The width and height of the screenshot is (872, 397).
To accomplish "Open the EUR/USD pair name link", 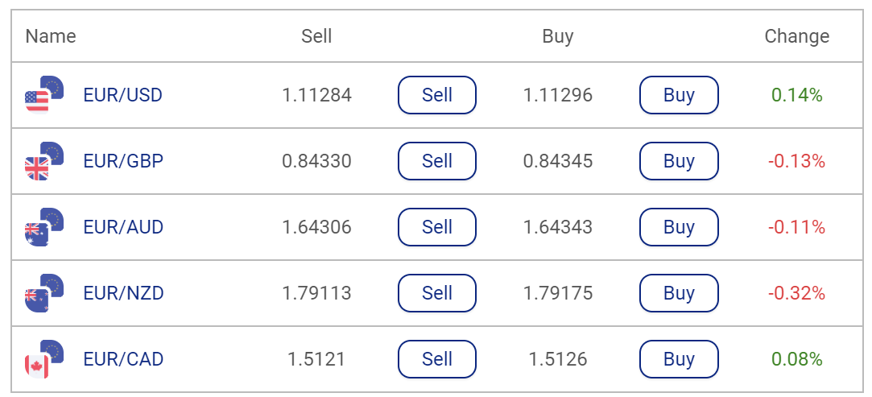I will tap(123, 95).
